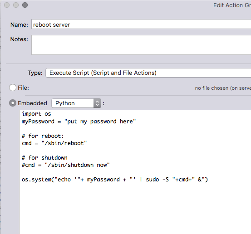
Task: Select the Embedded radio button
Action: tap(13, 103)
